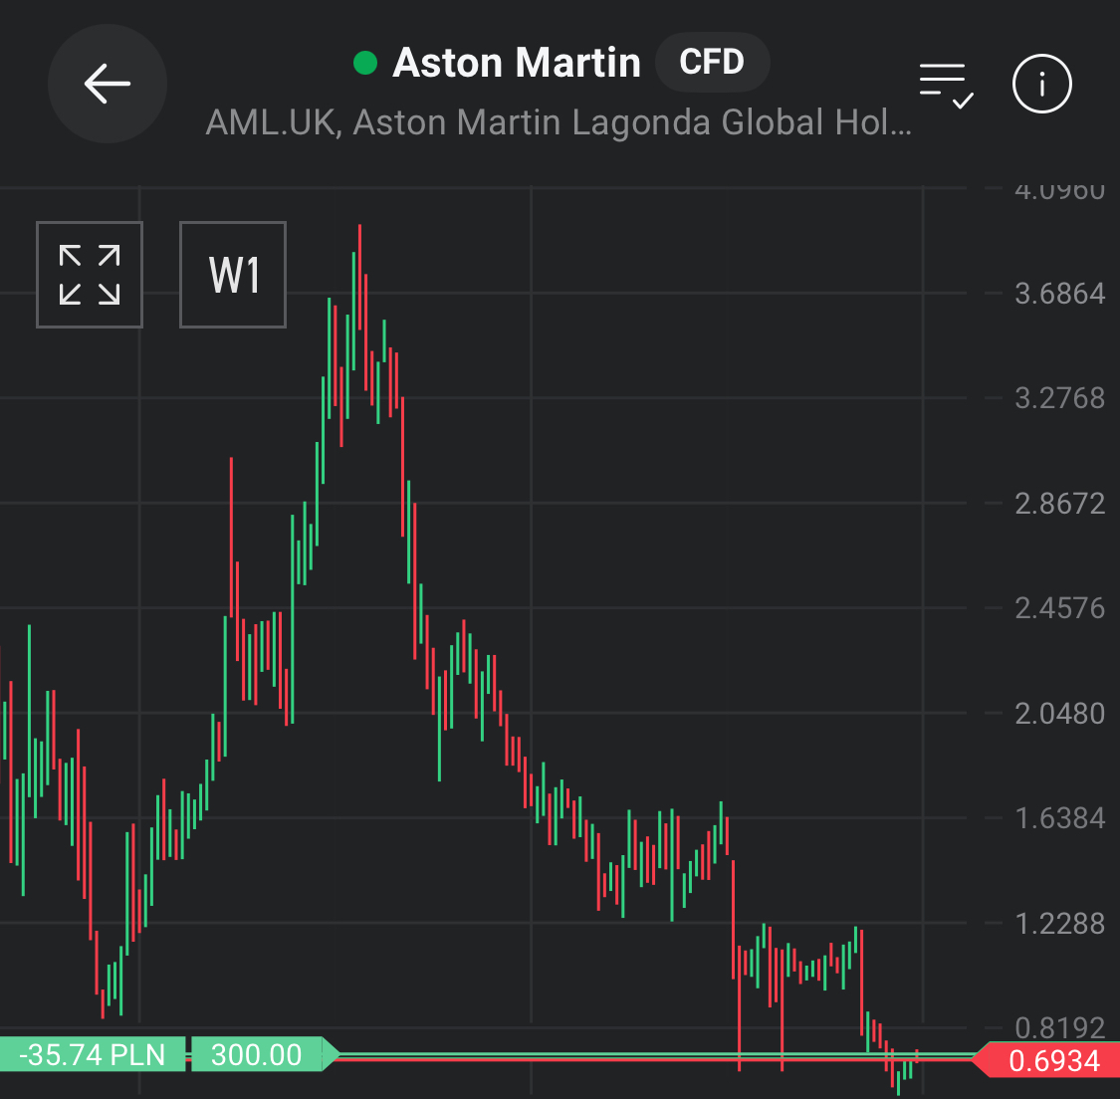Viewport: 1120px width, 1099px height.
Task: Click the 3.6864 price axis label
Action: [1059, 294]
